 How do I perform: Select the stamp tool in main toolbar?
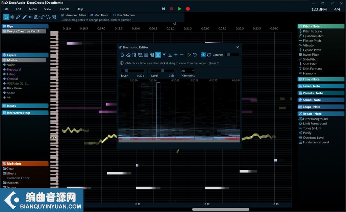click(x=54, y=17)
